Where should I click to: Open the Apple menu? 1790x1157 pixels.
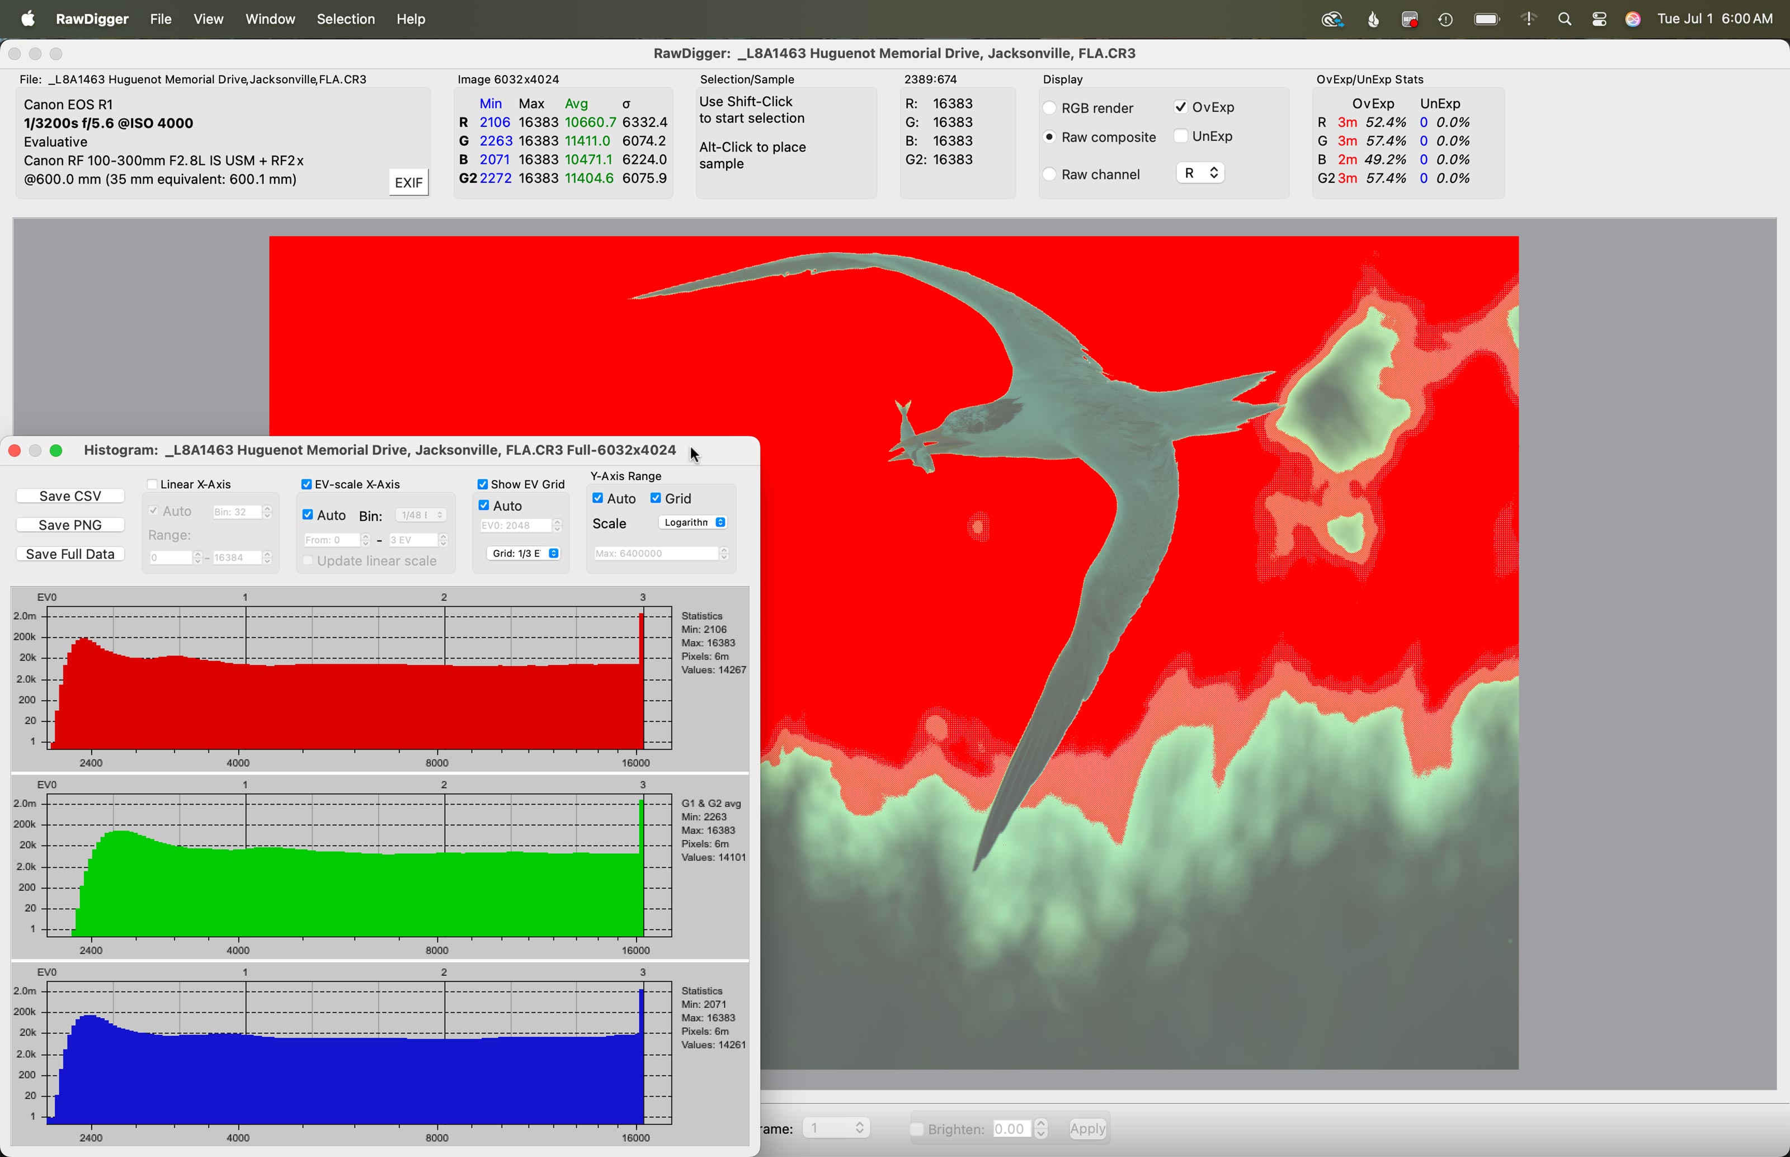click(28, 19)
